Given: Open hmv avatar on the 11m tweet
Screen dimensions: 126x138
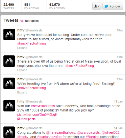Looking at the screenshot, I should (9, 61).
